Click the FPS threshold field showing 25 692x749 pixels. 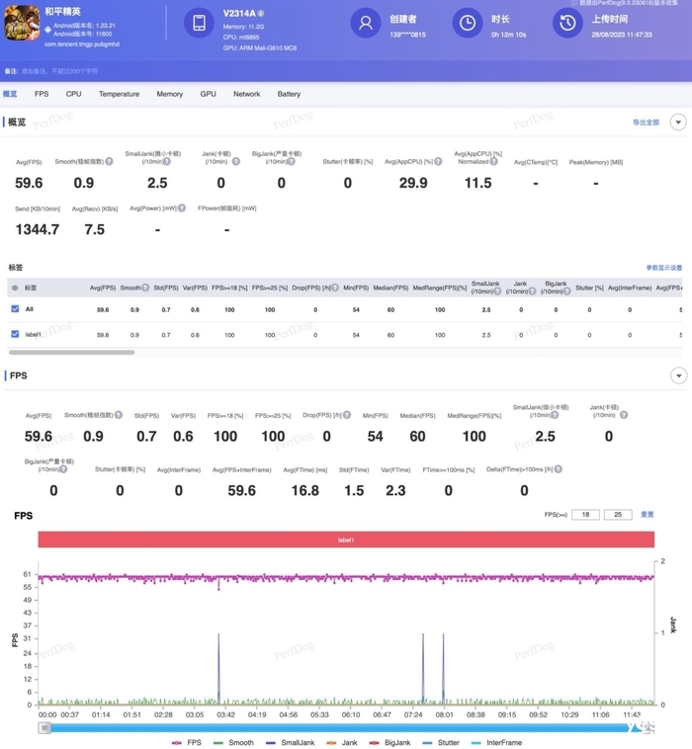[x=618, y=515]
